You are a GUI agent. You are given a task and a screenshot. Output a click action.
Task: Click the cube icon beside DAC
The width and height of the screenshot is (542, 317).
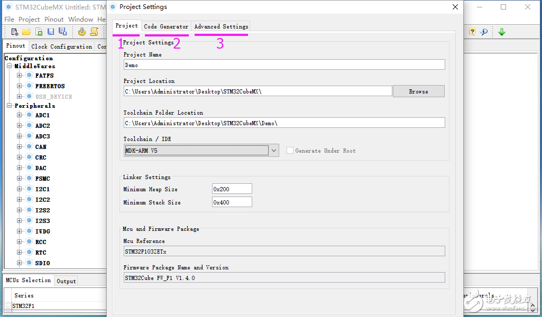30,168
